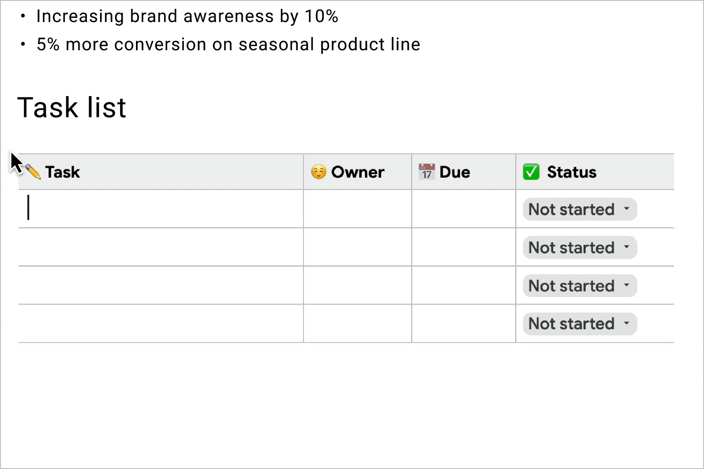Viewport: 704px width, 469px height.
Task: Click the "5% more conversion" bullet line
Action: pyautogui.click(x=228, y=45)
